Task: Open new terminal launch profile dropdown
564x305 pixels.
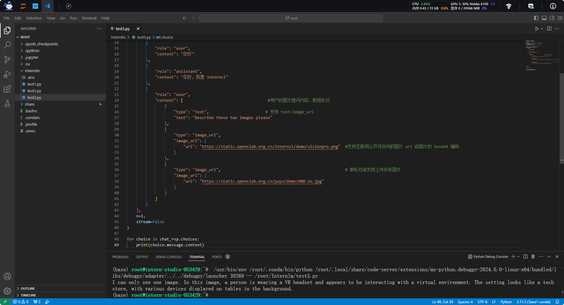Action: (518, 257)
